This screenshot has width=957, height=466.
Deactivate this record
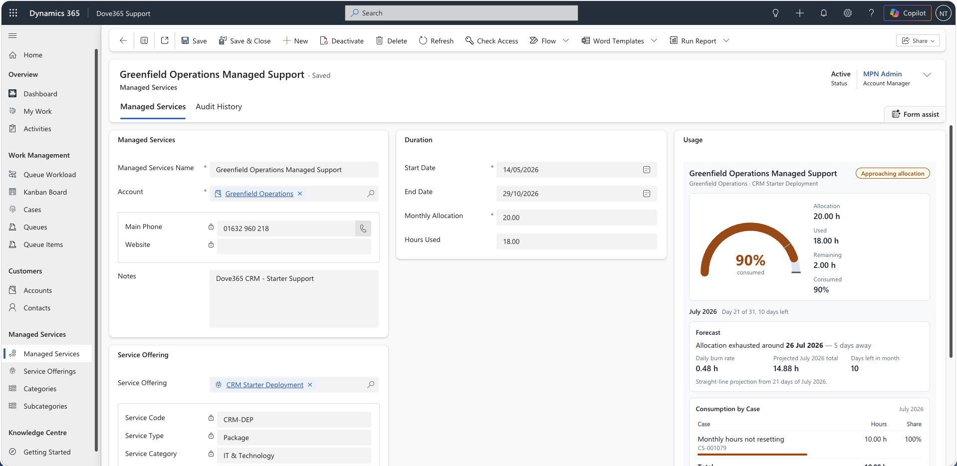click(x=342, y=40)
